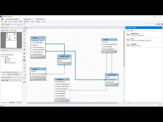Click the Bird's Eye diagram thumbnail

click(11, 40)
